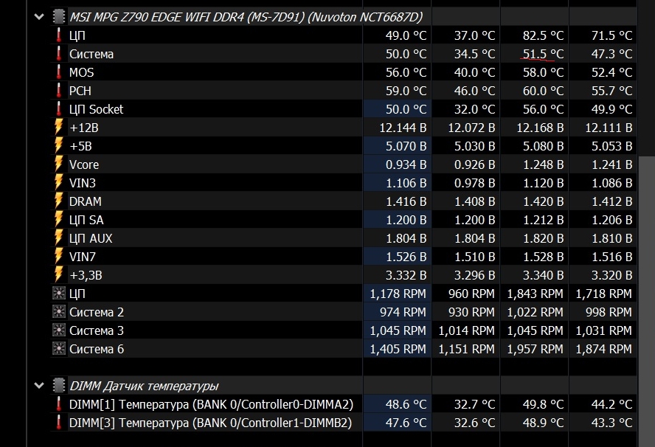This screenshot has height=447, width=655.
Task: Click the thermometer icon for ЦП temperature
Action: 59,35
